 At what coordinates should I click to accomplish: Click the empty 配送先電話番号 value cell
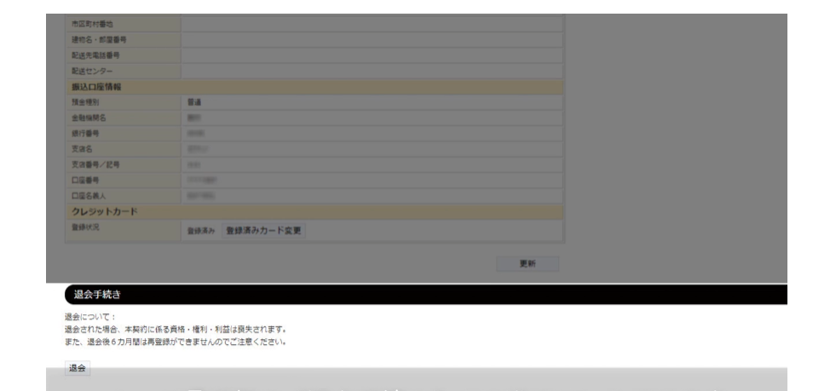[372, 55]
